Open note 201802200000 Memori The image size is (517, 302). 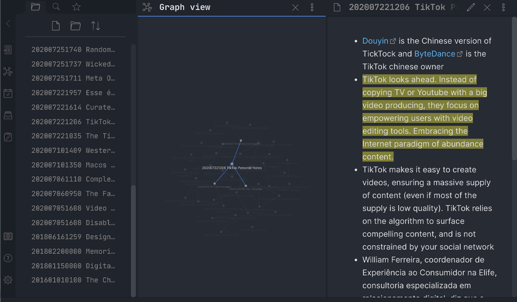coord(73,251)
